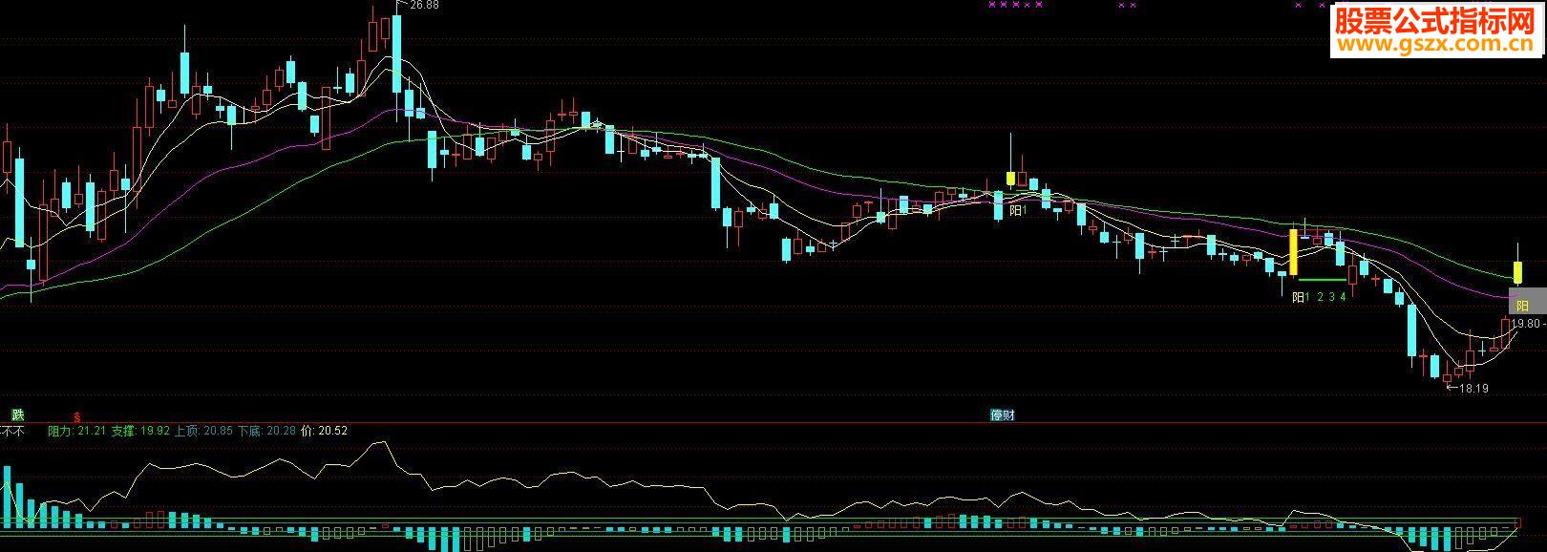Click the 上顶: 20.85 indicator value
Viewport: 1547px width, 552px height.
[x=203, y=431]
